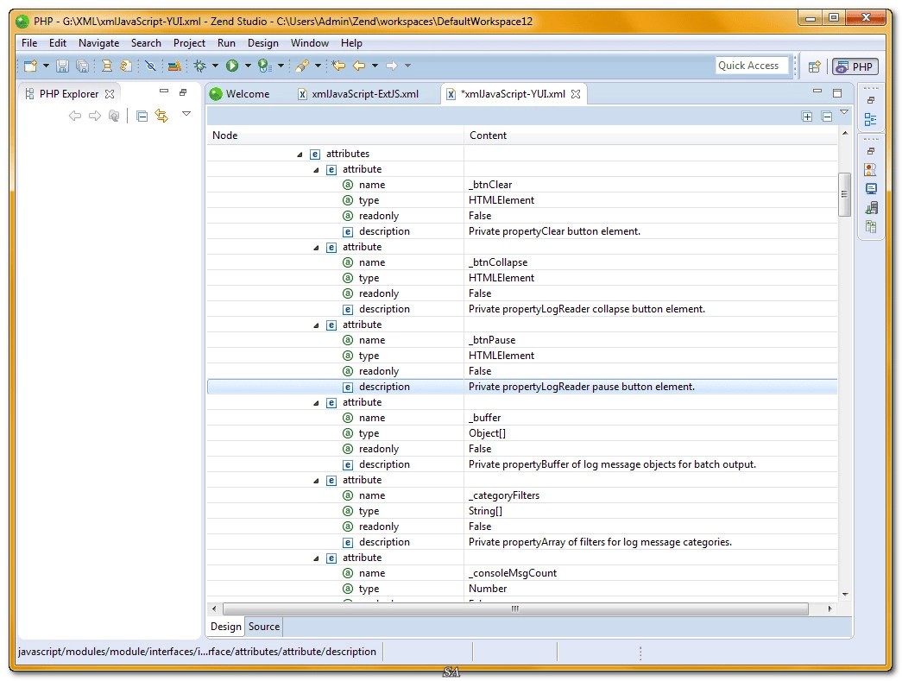The height and width of the screenshot is (681, 902).
Task: Open the Help menu
Action: [351, 43]
